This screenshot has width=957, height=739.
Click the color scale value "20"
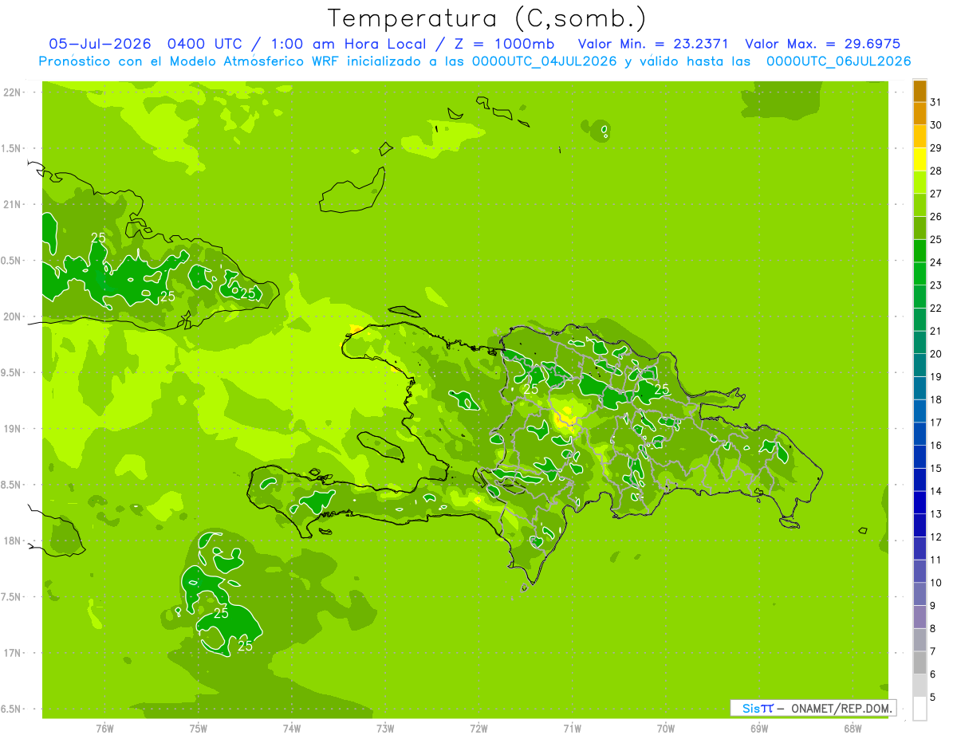click(936, 353)
